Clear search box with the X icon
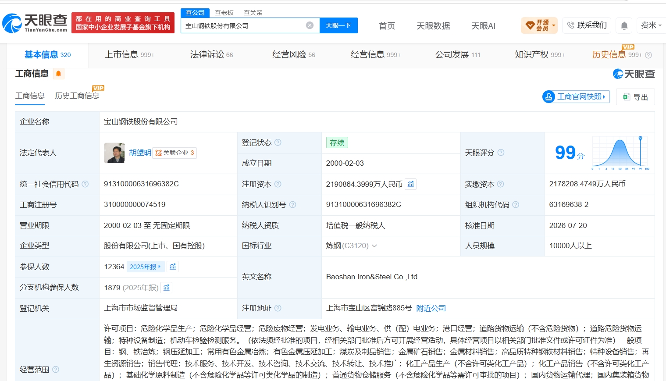Screen dimensions: 666x381 pyautogui.click(x=310, y=25)
